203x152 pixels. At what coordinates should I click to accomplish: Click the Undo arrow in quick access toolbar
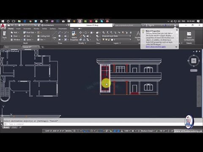(23, 25)
